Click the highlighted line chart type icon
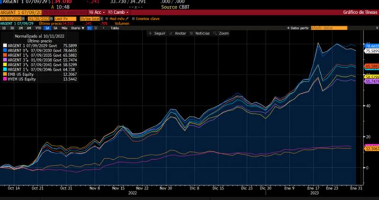 (x=89, y=28)
